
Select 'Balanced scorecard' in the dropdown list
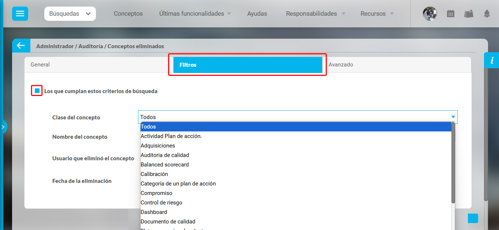click(164, 164)
